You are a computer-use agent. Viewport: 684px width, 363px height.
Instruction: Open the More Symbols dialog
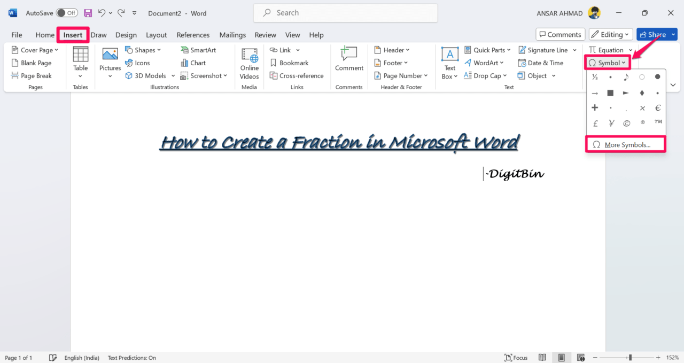(625, 144)
